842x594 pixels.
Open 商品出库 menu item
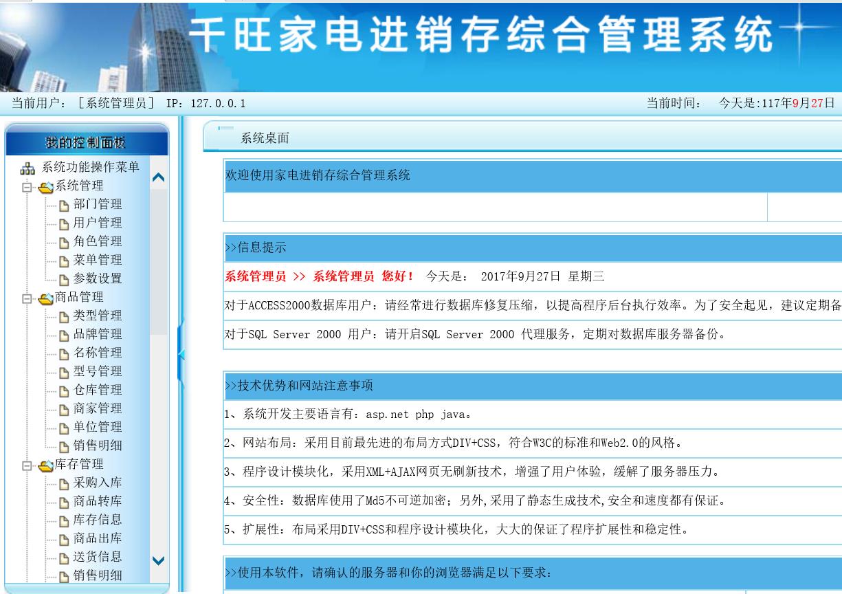point(98,538)
